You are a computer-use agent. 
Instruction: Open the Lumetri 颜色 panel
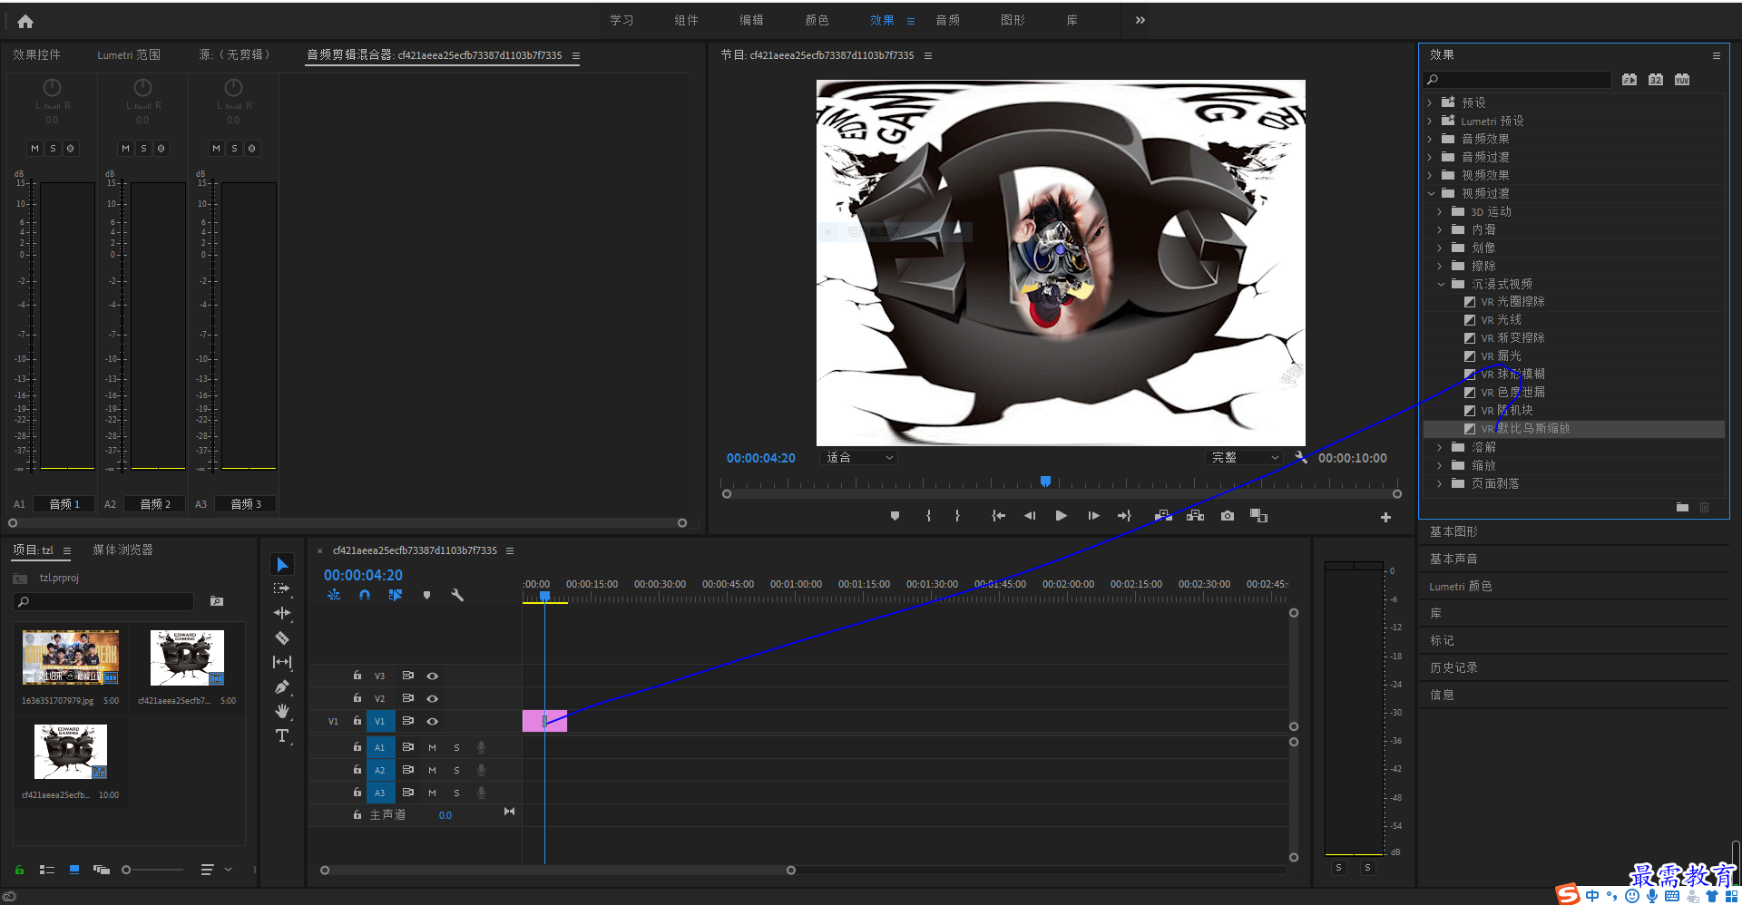point(1461,587)
